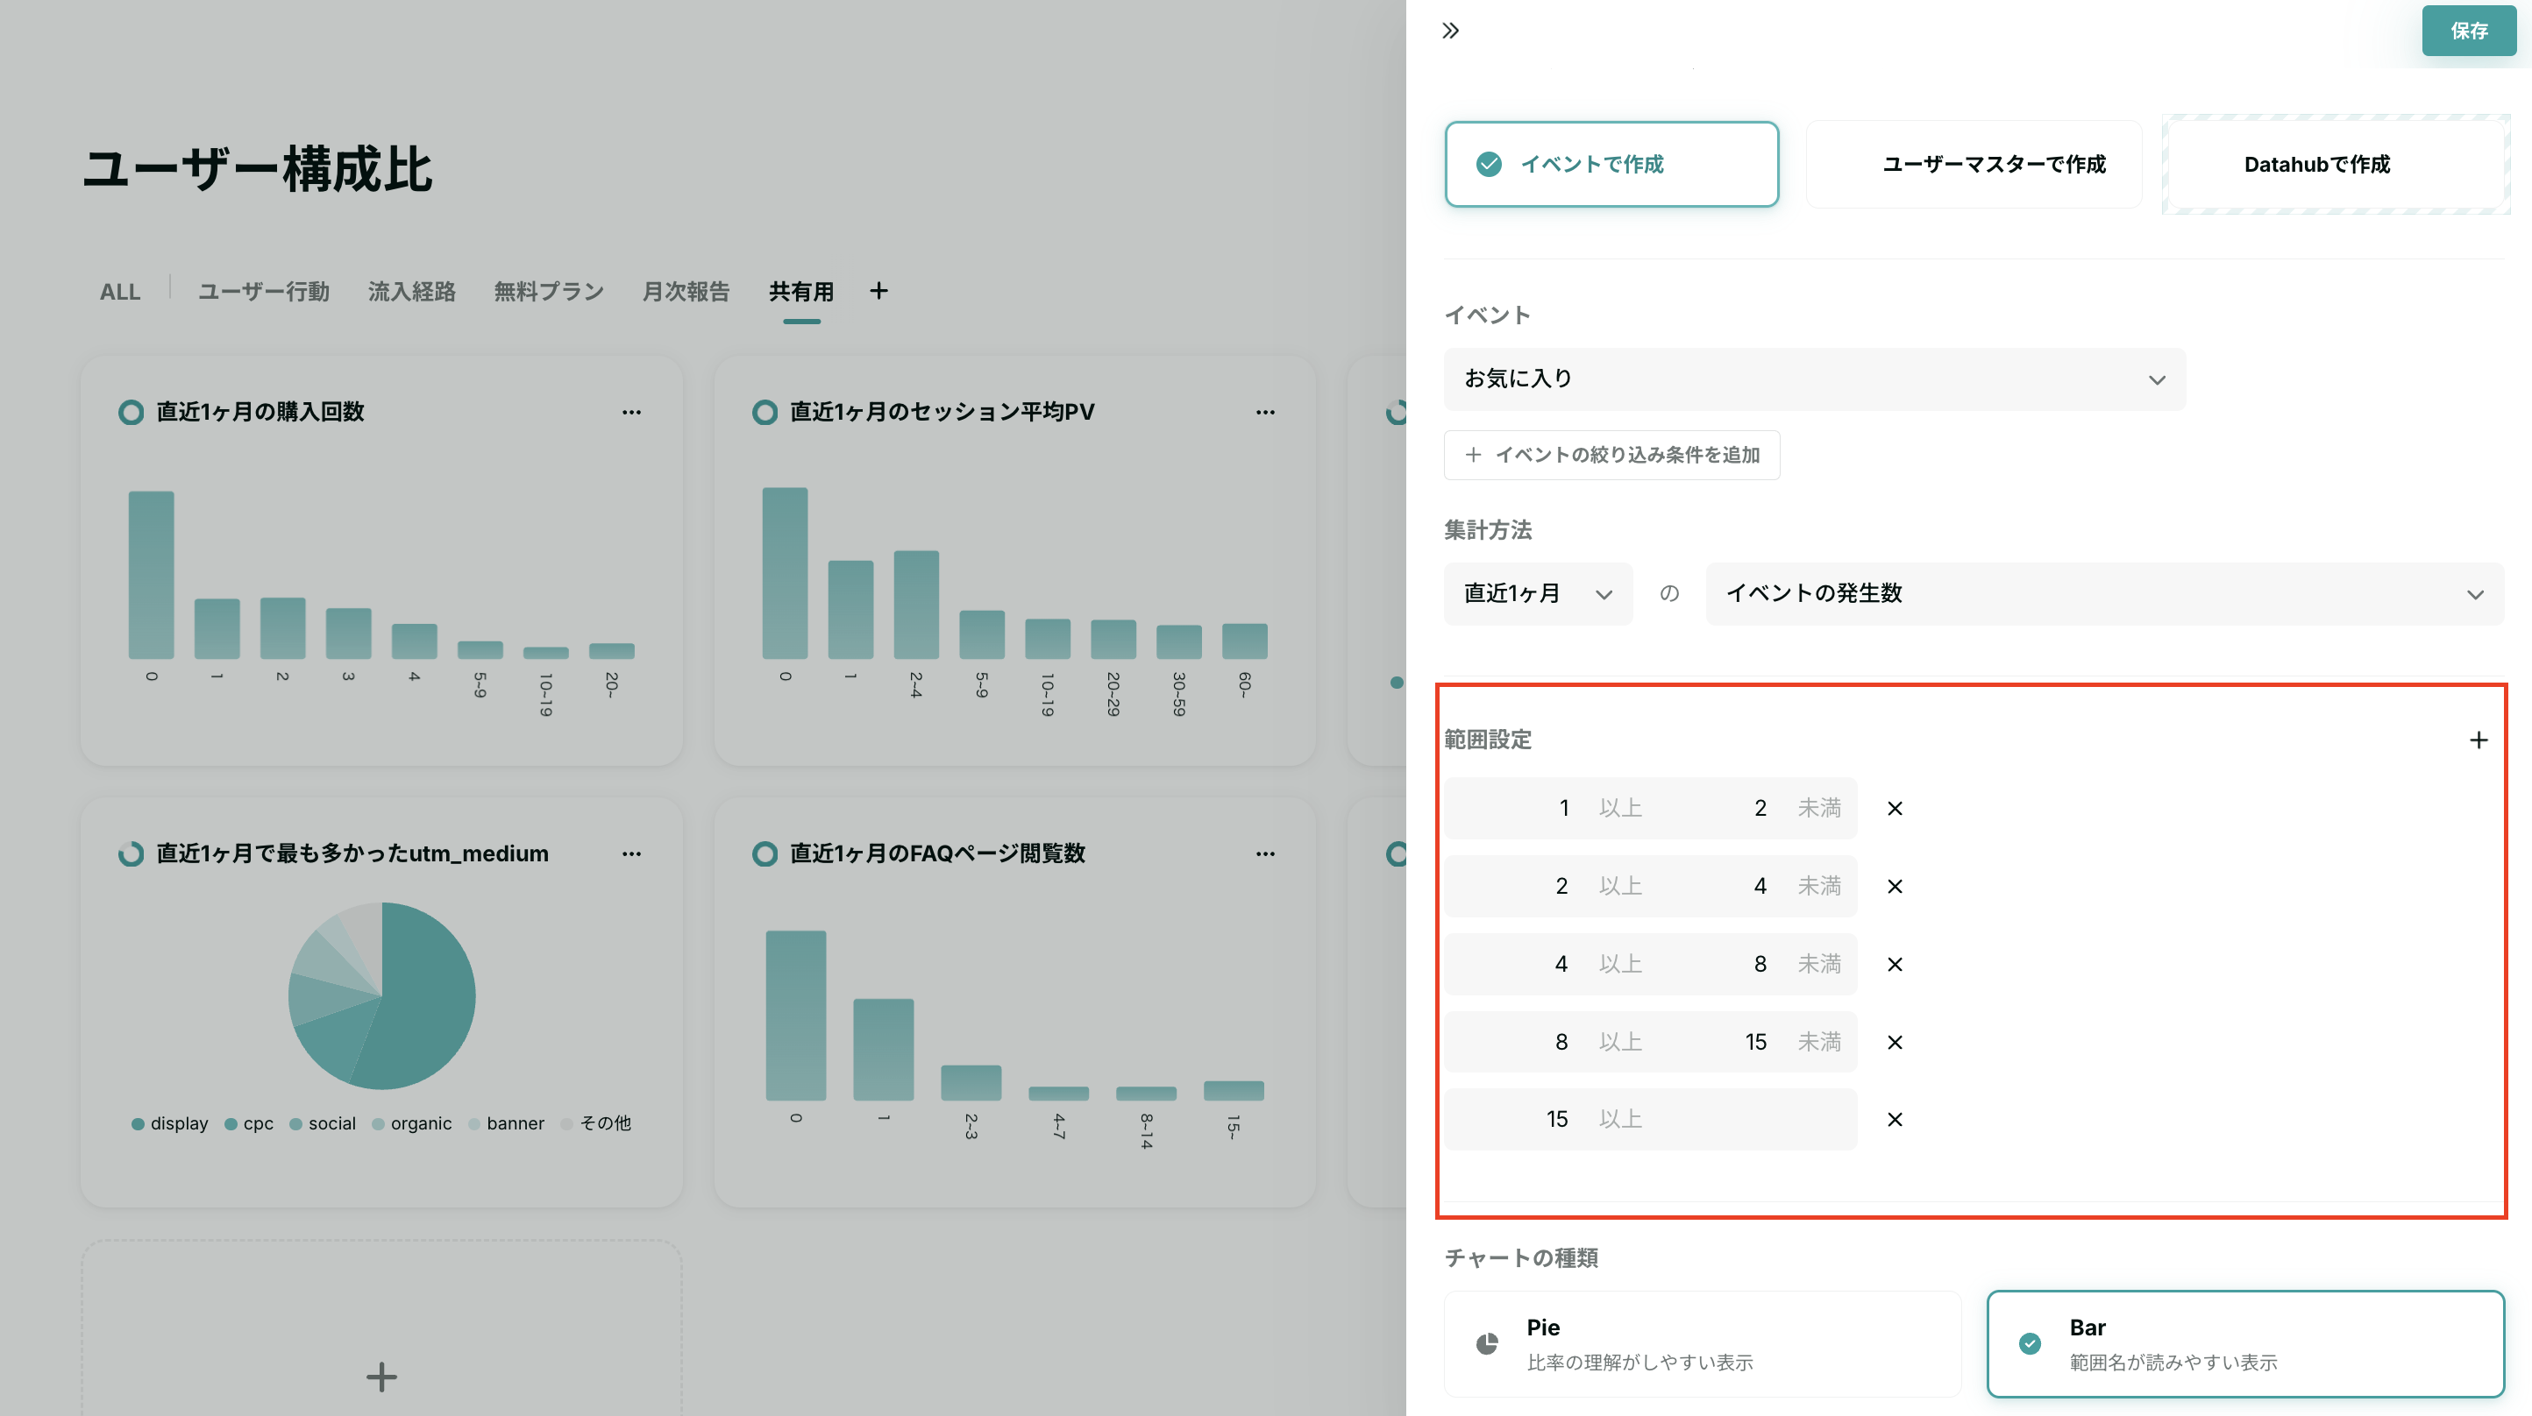Open menu for 直近1ヶ月の購入回数 card

(x=631, y=412)
